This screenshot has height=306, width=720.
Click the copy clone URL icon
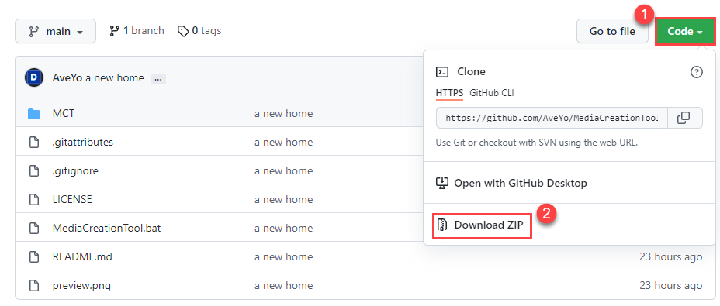684,118
